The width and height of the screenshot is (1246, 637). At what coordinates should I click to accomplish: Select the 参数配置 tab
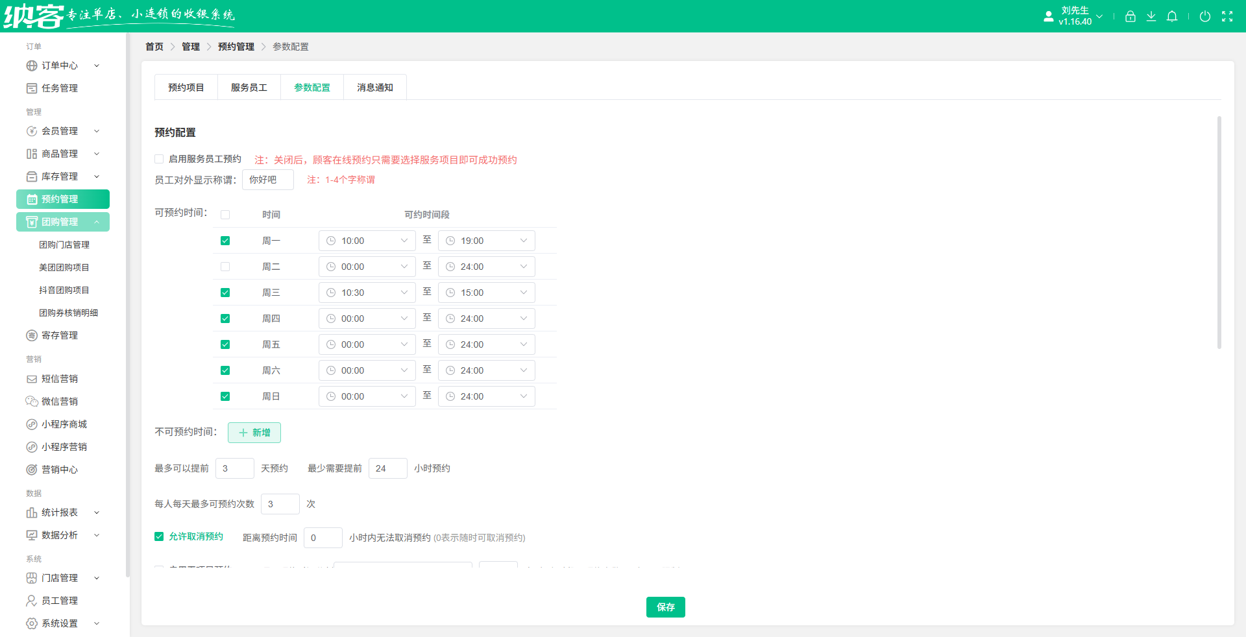[x=312, y=88]
